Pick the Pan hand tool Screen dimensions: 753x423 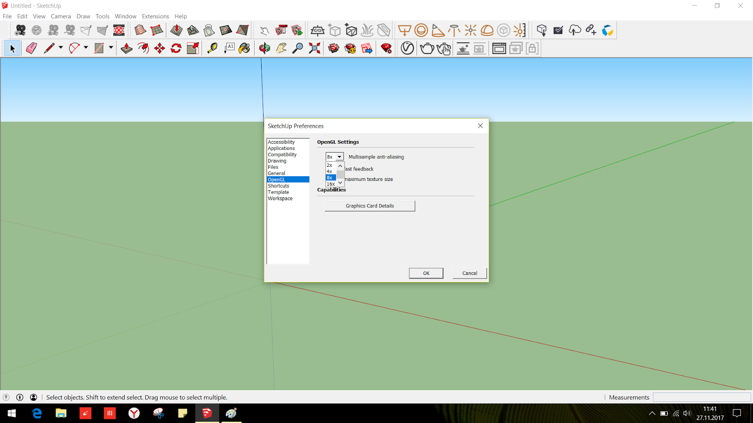281,48
